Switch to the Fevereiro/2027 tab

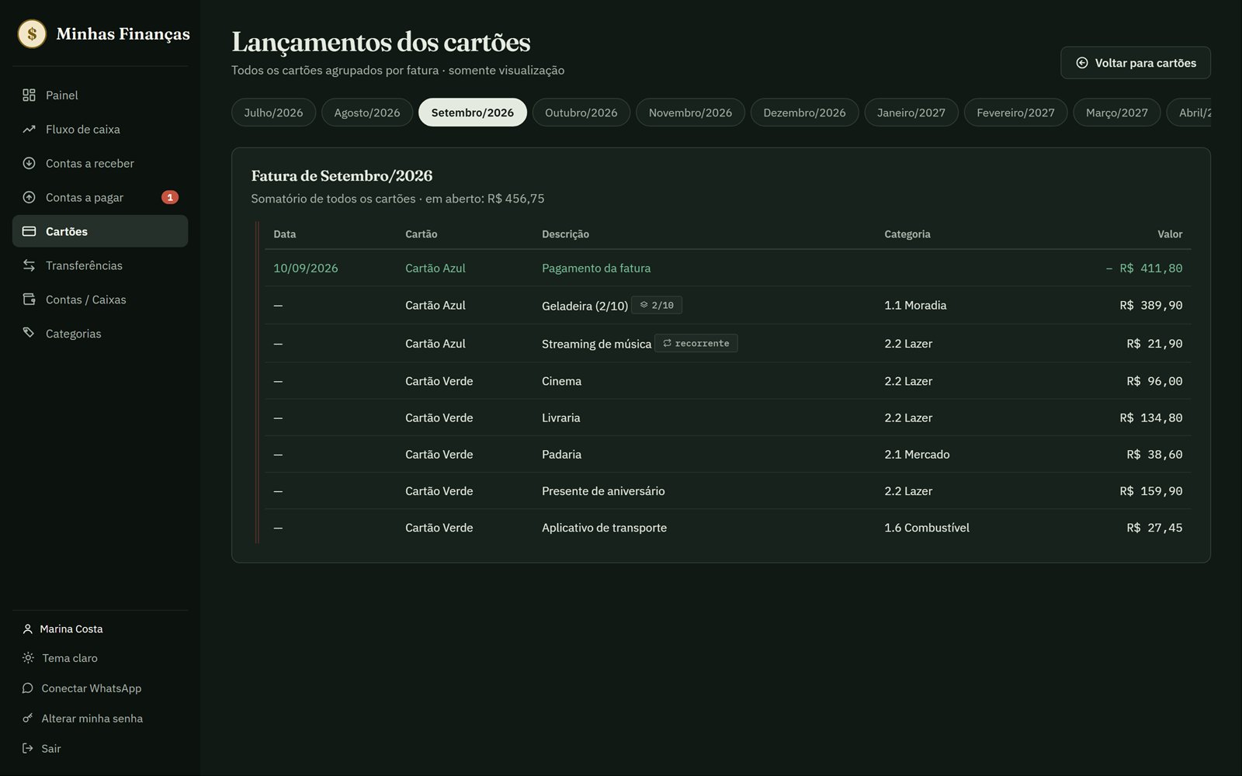point(1015,113)
